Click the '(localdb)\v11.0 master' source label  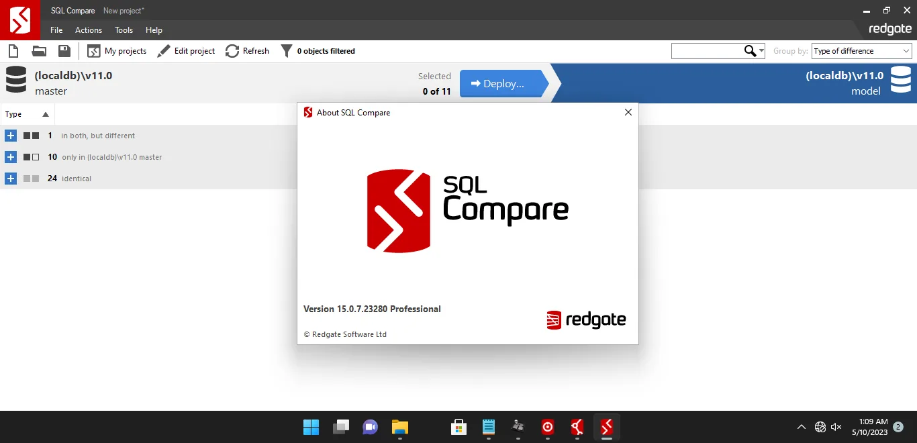(74, 83)
